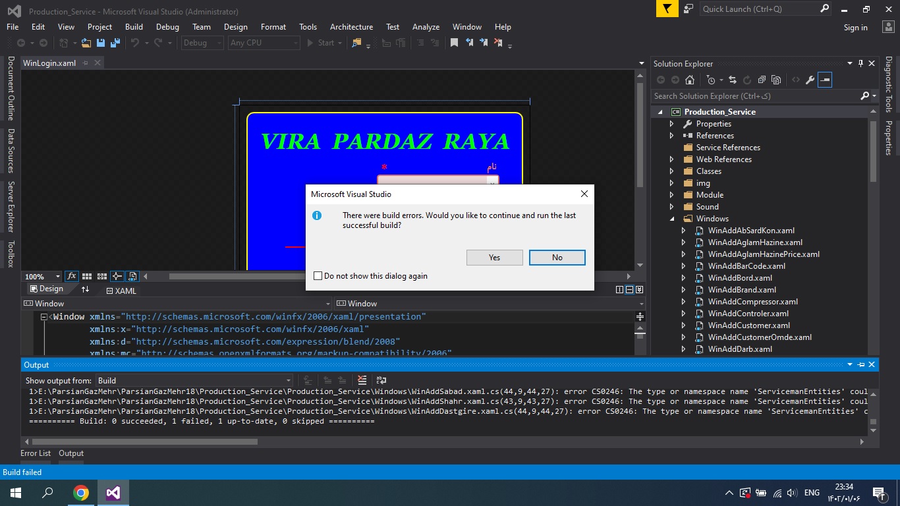Click the swap panes arrows icon

(x=85, y=289)
